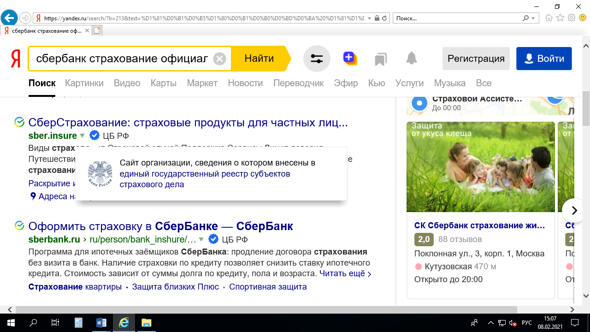Expand the dropdown arrow beside sberbank.ru URL
The width and height of the screenshot is (590, 332).
tap(201, 239)
